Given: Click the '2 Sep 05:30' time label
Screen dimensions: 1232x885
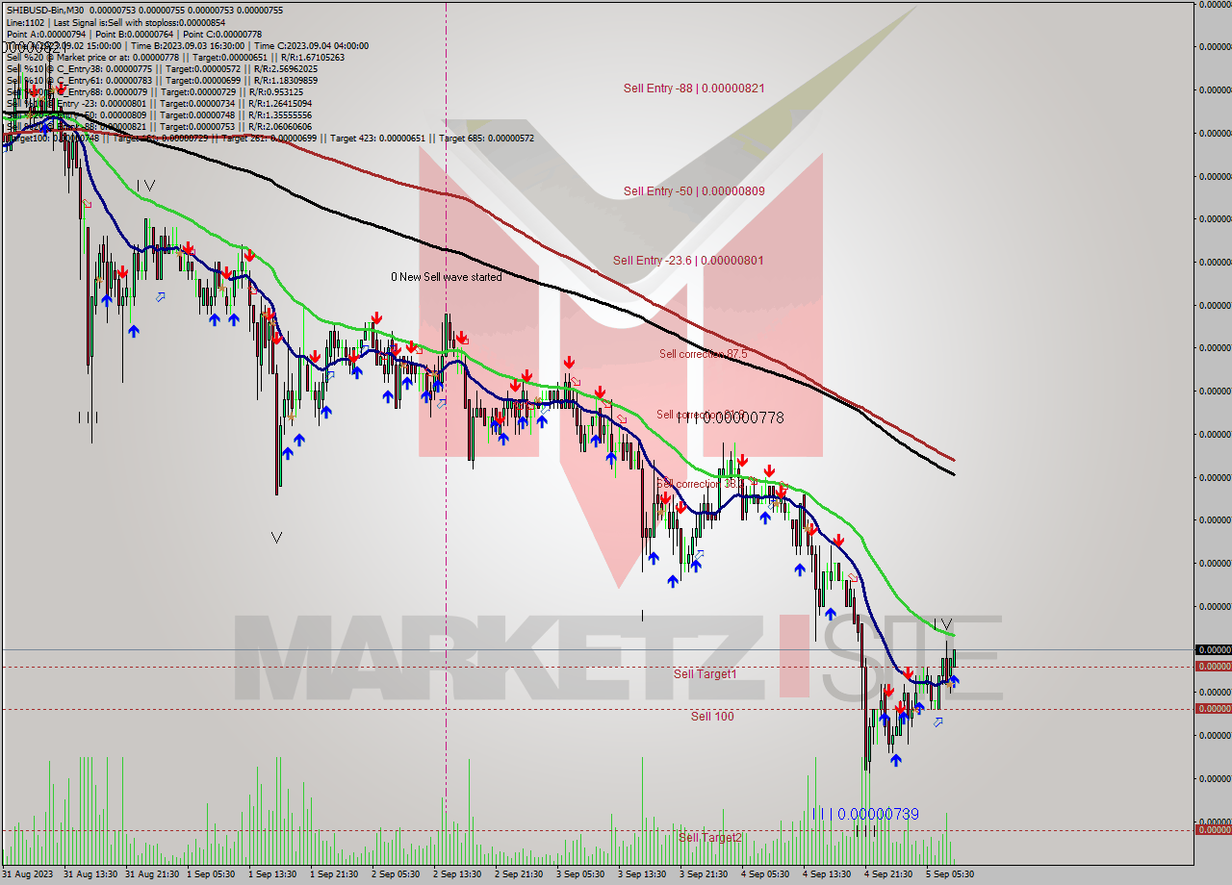Looking at the screenshot, I should coord(396,874).
